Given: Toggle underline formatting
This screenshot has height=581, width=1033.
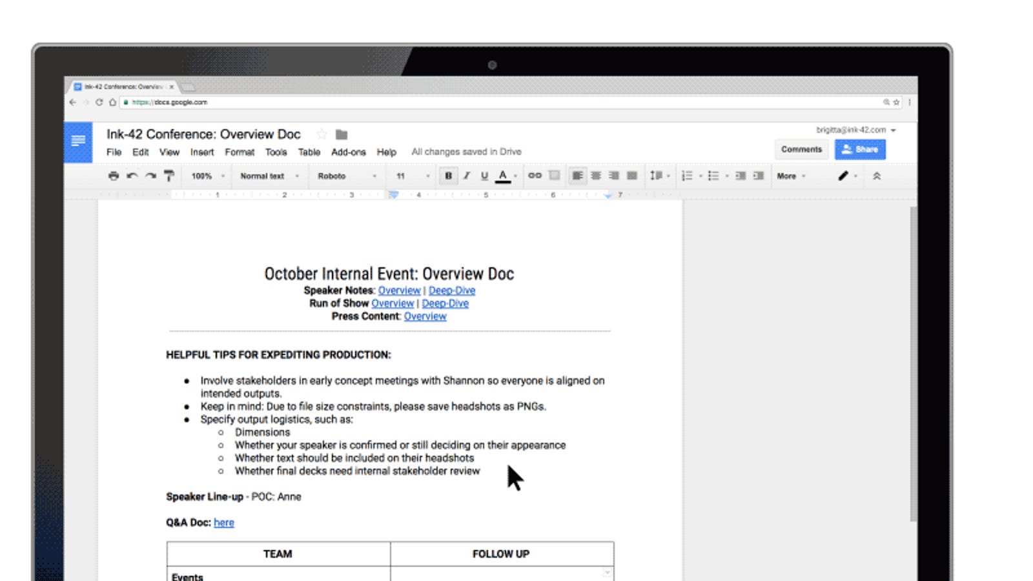Looking at the screenshot, I should pyautogui.click(x=484, y=176).
